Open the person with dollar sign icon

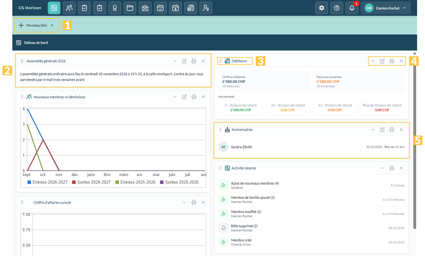tap(206, 8)
